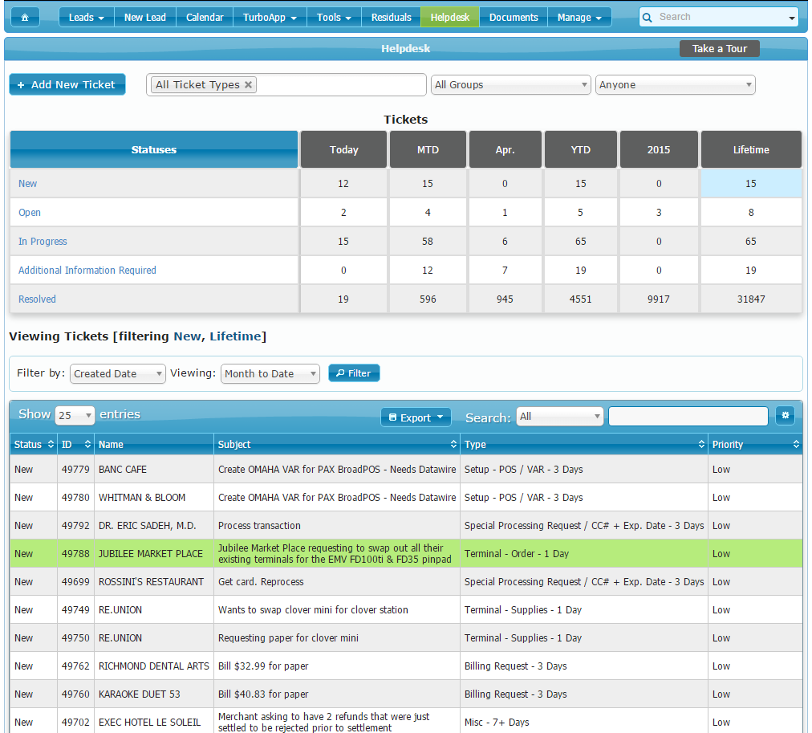The width and height of the screenshot is (812, 733).
Task: Click the In Progress status link
Action: tap(43, 242)
